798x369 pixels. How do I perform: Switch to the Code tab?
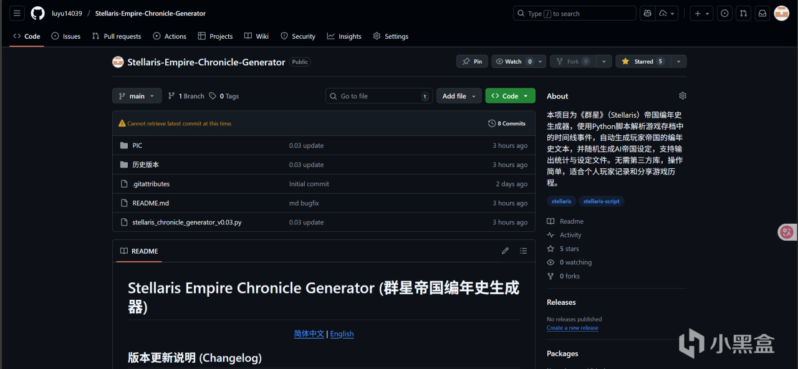[27, 36]
